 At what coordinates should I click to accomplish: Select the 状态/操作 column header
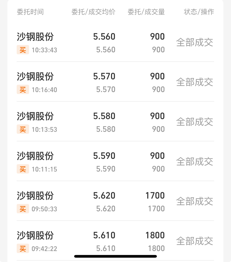click(199, 12)
